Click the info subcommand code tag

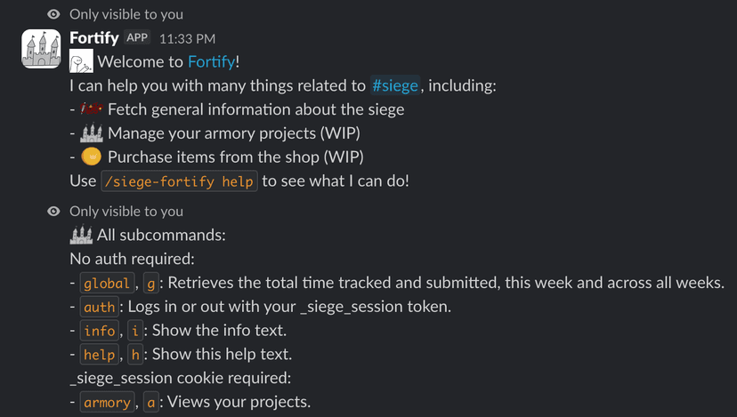(x=99, y=331)
